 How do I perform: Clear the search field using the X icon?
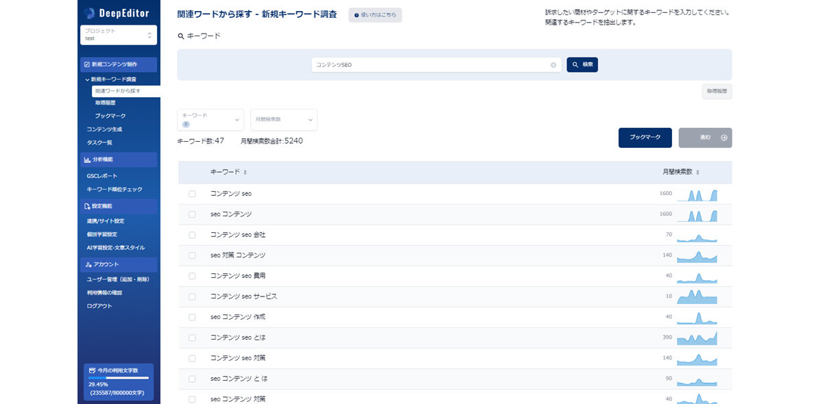(553, 64)
